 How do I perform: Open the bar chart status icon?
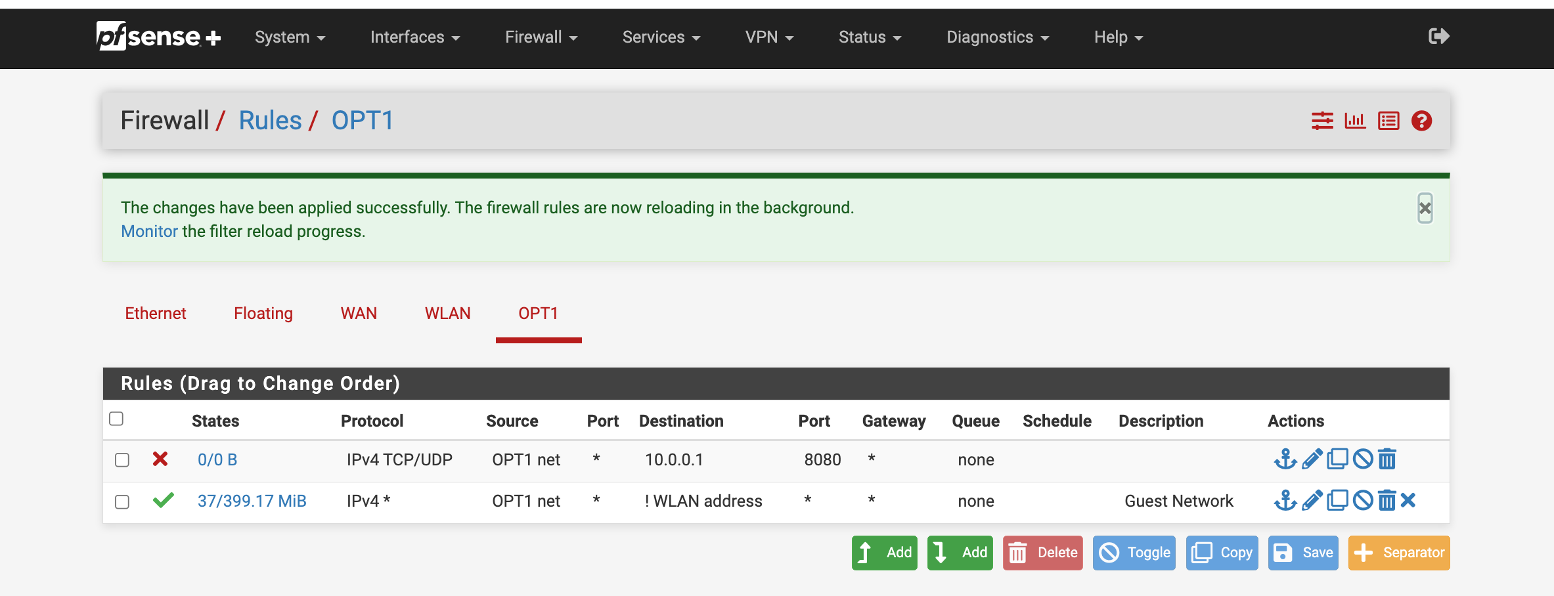[1355, 121]
